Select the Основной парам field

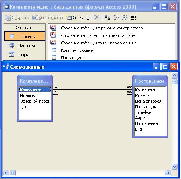35,101
